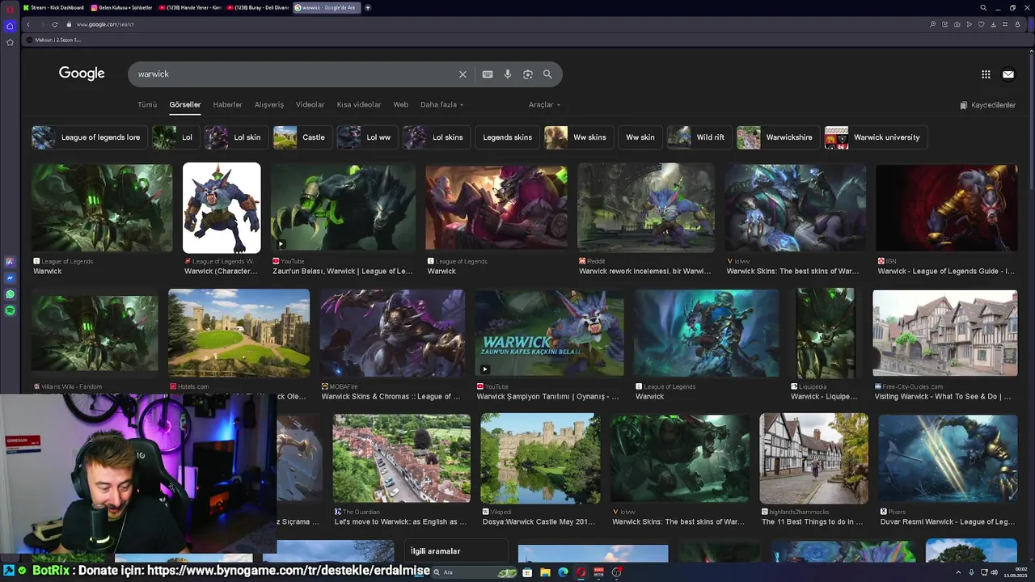Open the IGN Warwick guide image
Image resolution: width=1035 pixels, height=582 pixels.
(x=947, y=208)
